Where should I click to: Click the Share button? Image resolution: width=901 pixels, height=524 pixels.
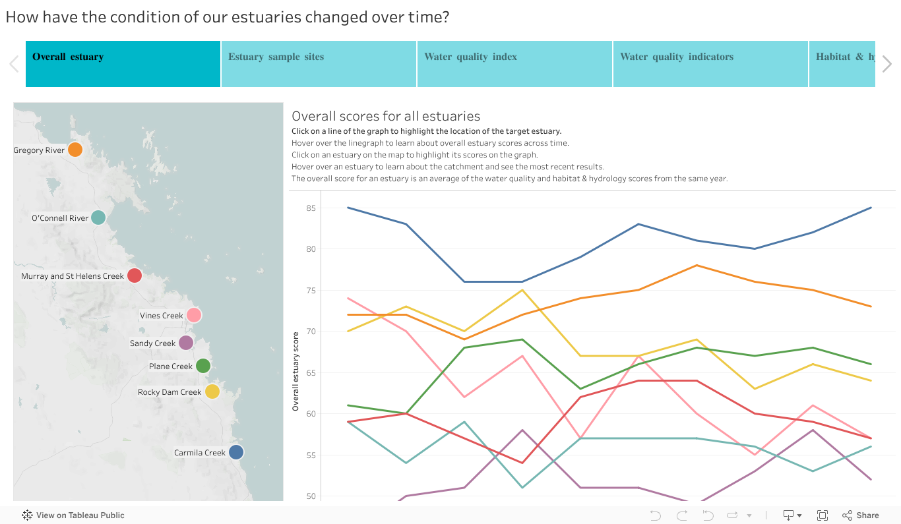click(x=861, y=515)
